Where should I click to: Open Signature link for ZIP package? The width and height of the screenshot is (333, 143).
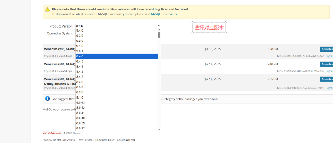click(x=330, y=71)
